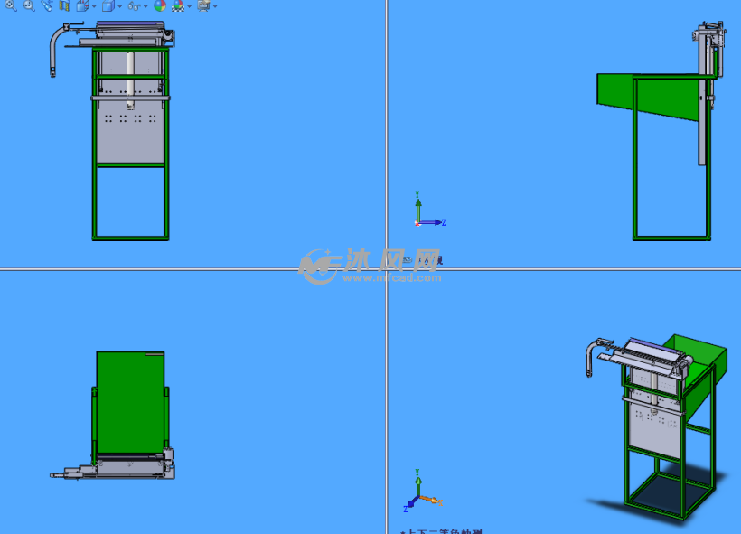Open the Hide/Show Items dropdown arrow

pos(145,6)
